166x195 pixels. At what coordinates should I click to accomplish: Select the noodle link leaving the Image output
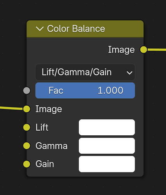click(x=157, y=50)
